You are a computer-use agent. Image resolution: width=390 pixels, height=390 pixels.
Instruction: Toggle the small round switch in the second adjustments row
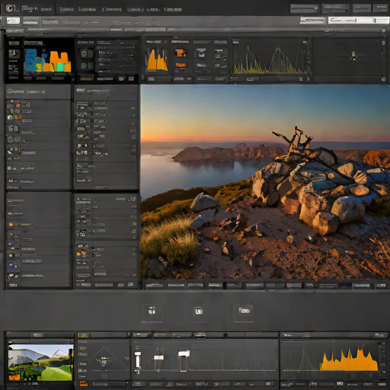[x=134, y=116]
